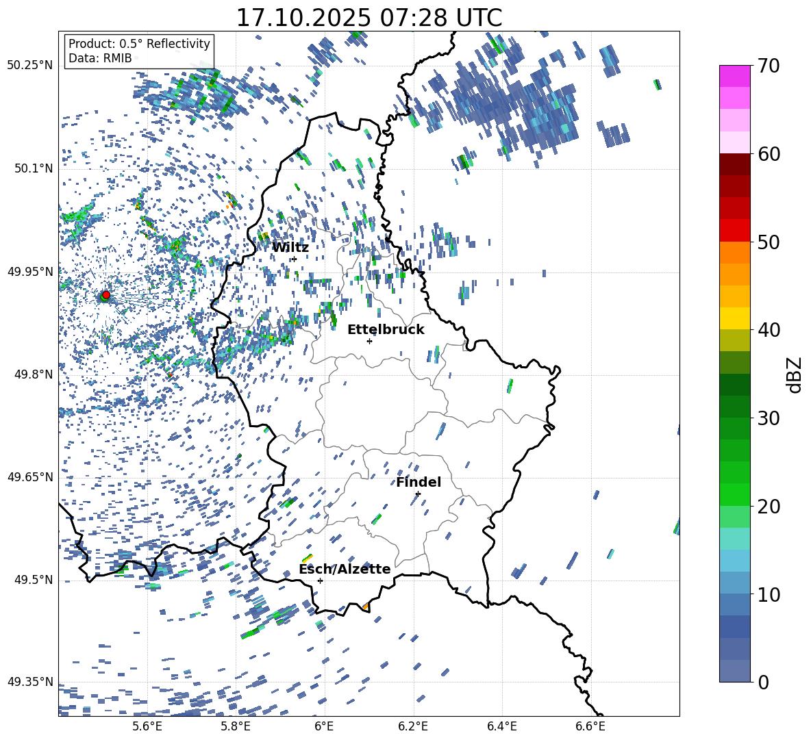Click the 50.25°N latitude tick label

[29, 66]
